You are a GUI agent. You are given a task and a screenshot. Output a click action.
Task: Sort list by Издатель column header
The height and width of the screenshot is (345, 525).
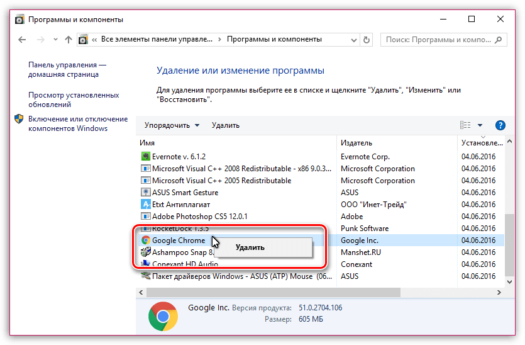[x=356, y=143]
